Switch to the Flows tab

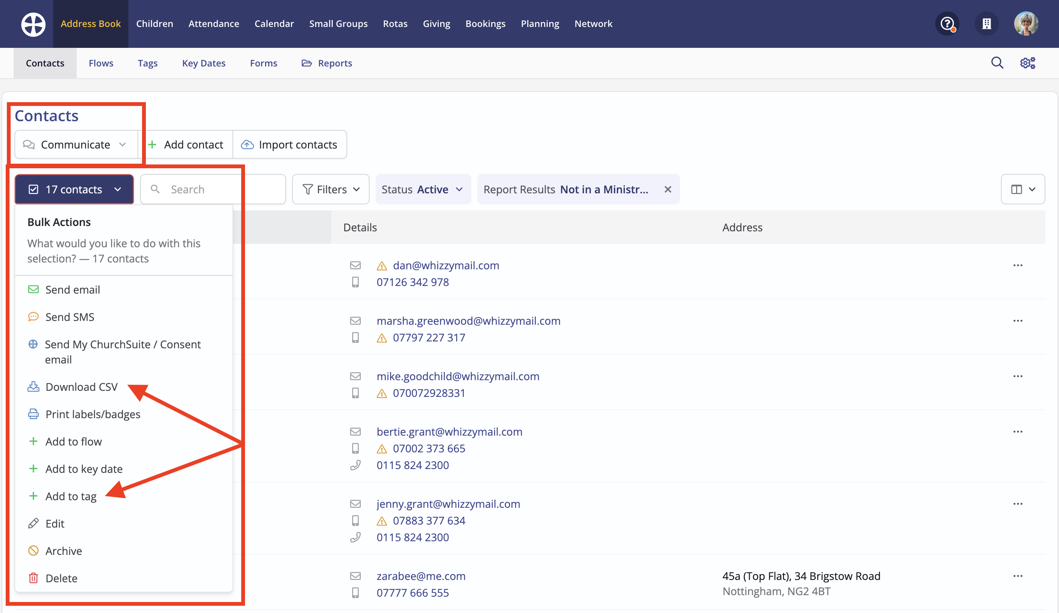(101, 63)
